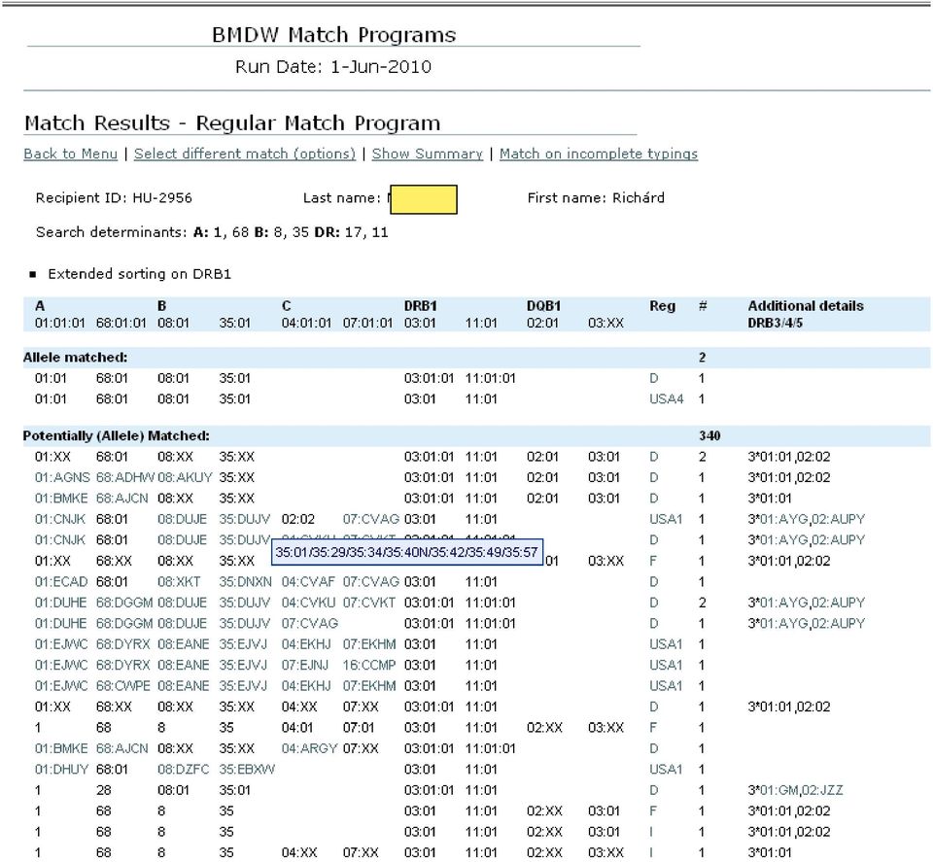Select the Allele matched: section heading
This screenshot has width=933, height=862.
75,357
